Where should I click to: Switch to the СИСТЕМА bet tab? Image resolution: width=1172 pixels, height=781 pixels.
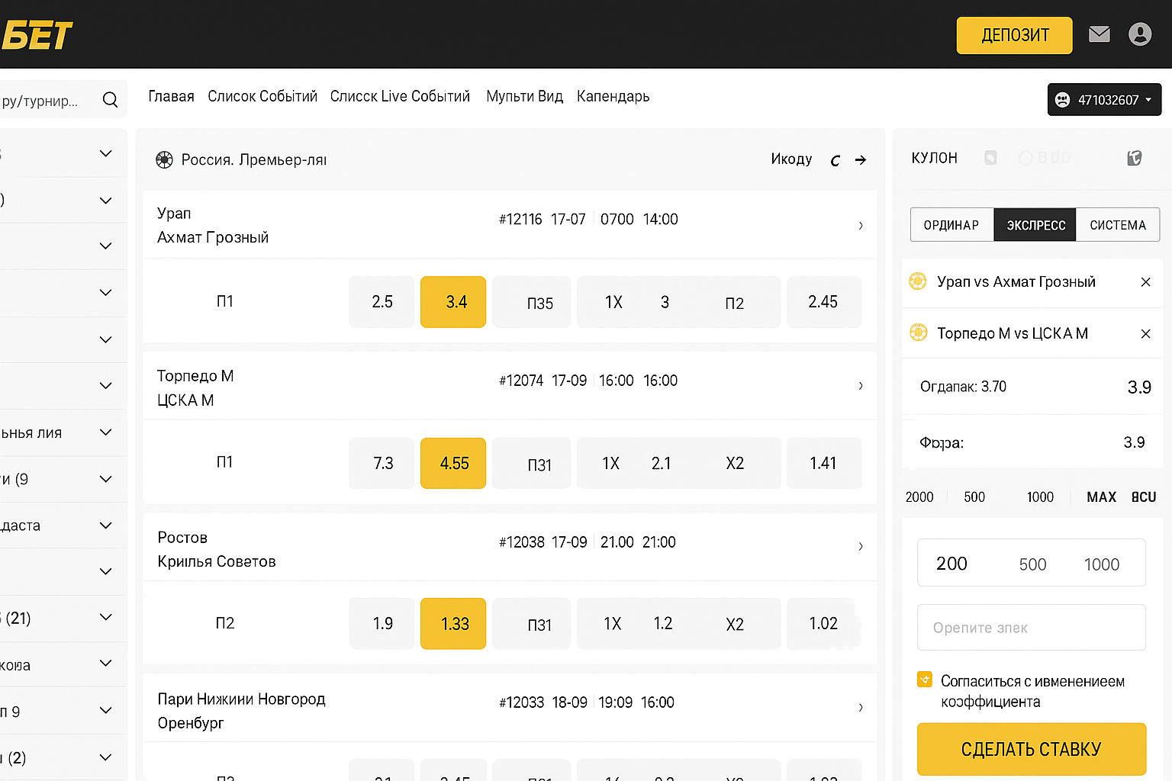[x=1117, y=225]
